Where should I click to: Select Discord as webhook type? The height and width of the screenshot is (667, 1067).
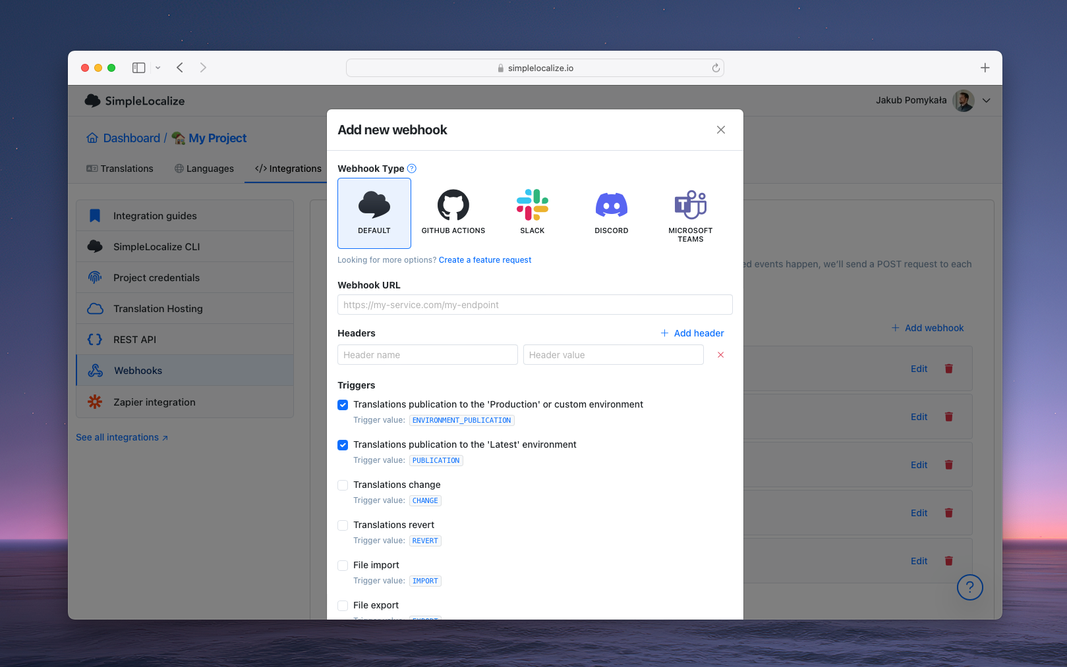[612, 213]
